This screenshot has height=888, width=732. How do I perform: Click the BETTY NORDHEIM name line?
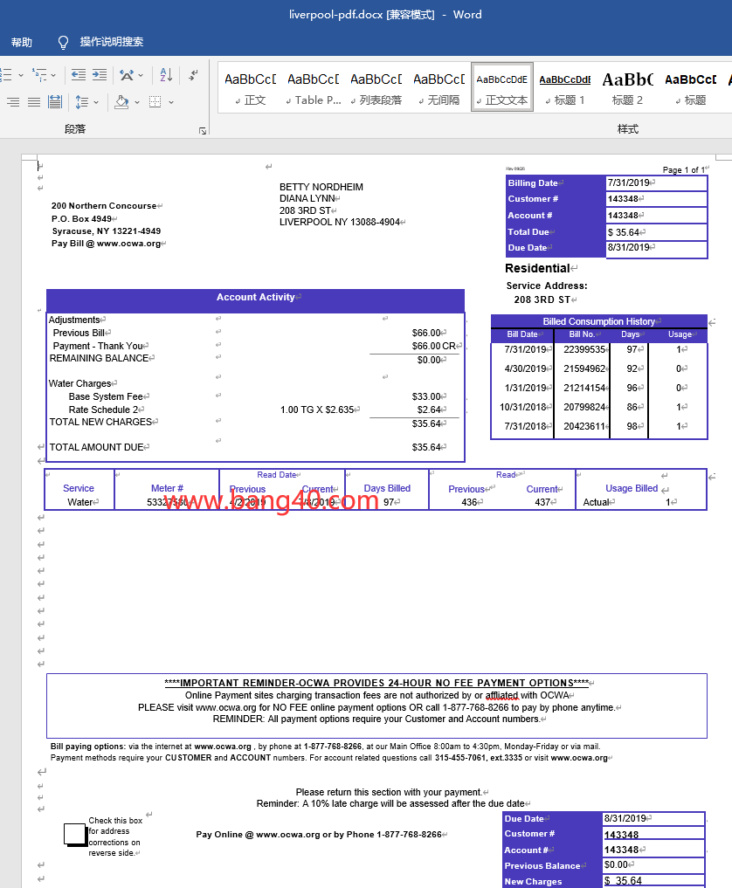321,187
